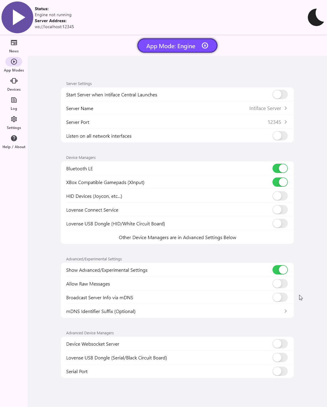
Task: Start the engine with the play button
Action: tap(17, 17)
